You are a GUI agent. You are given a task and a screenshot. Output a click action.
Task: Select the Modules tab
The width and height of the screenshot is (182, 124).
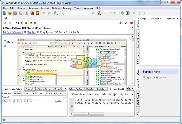coord(101,89)
